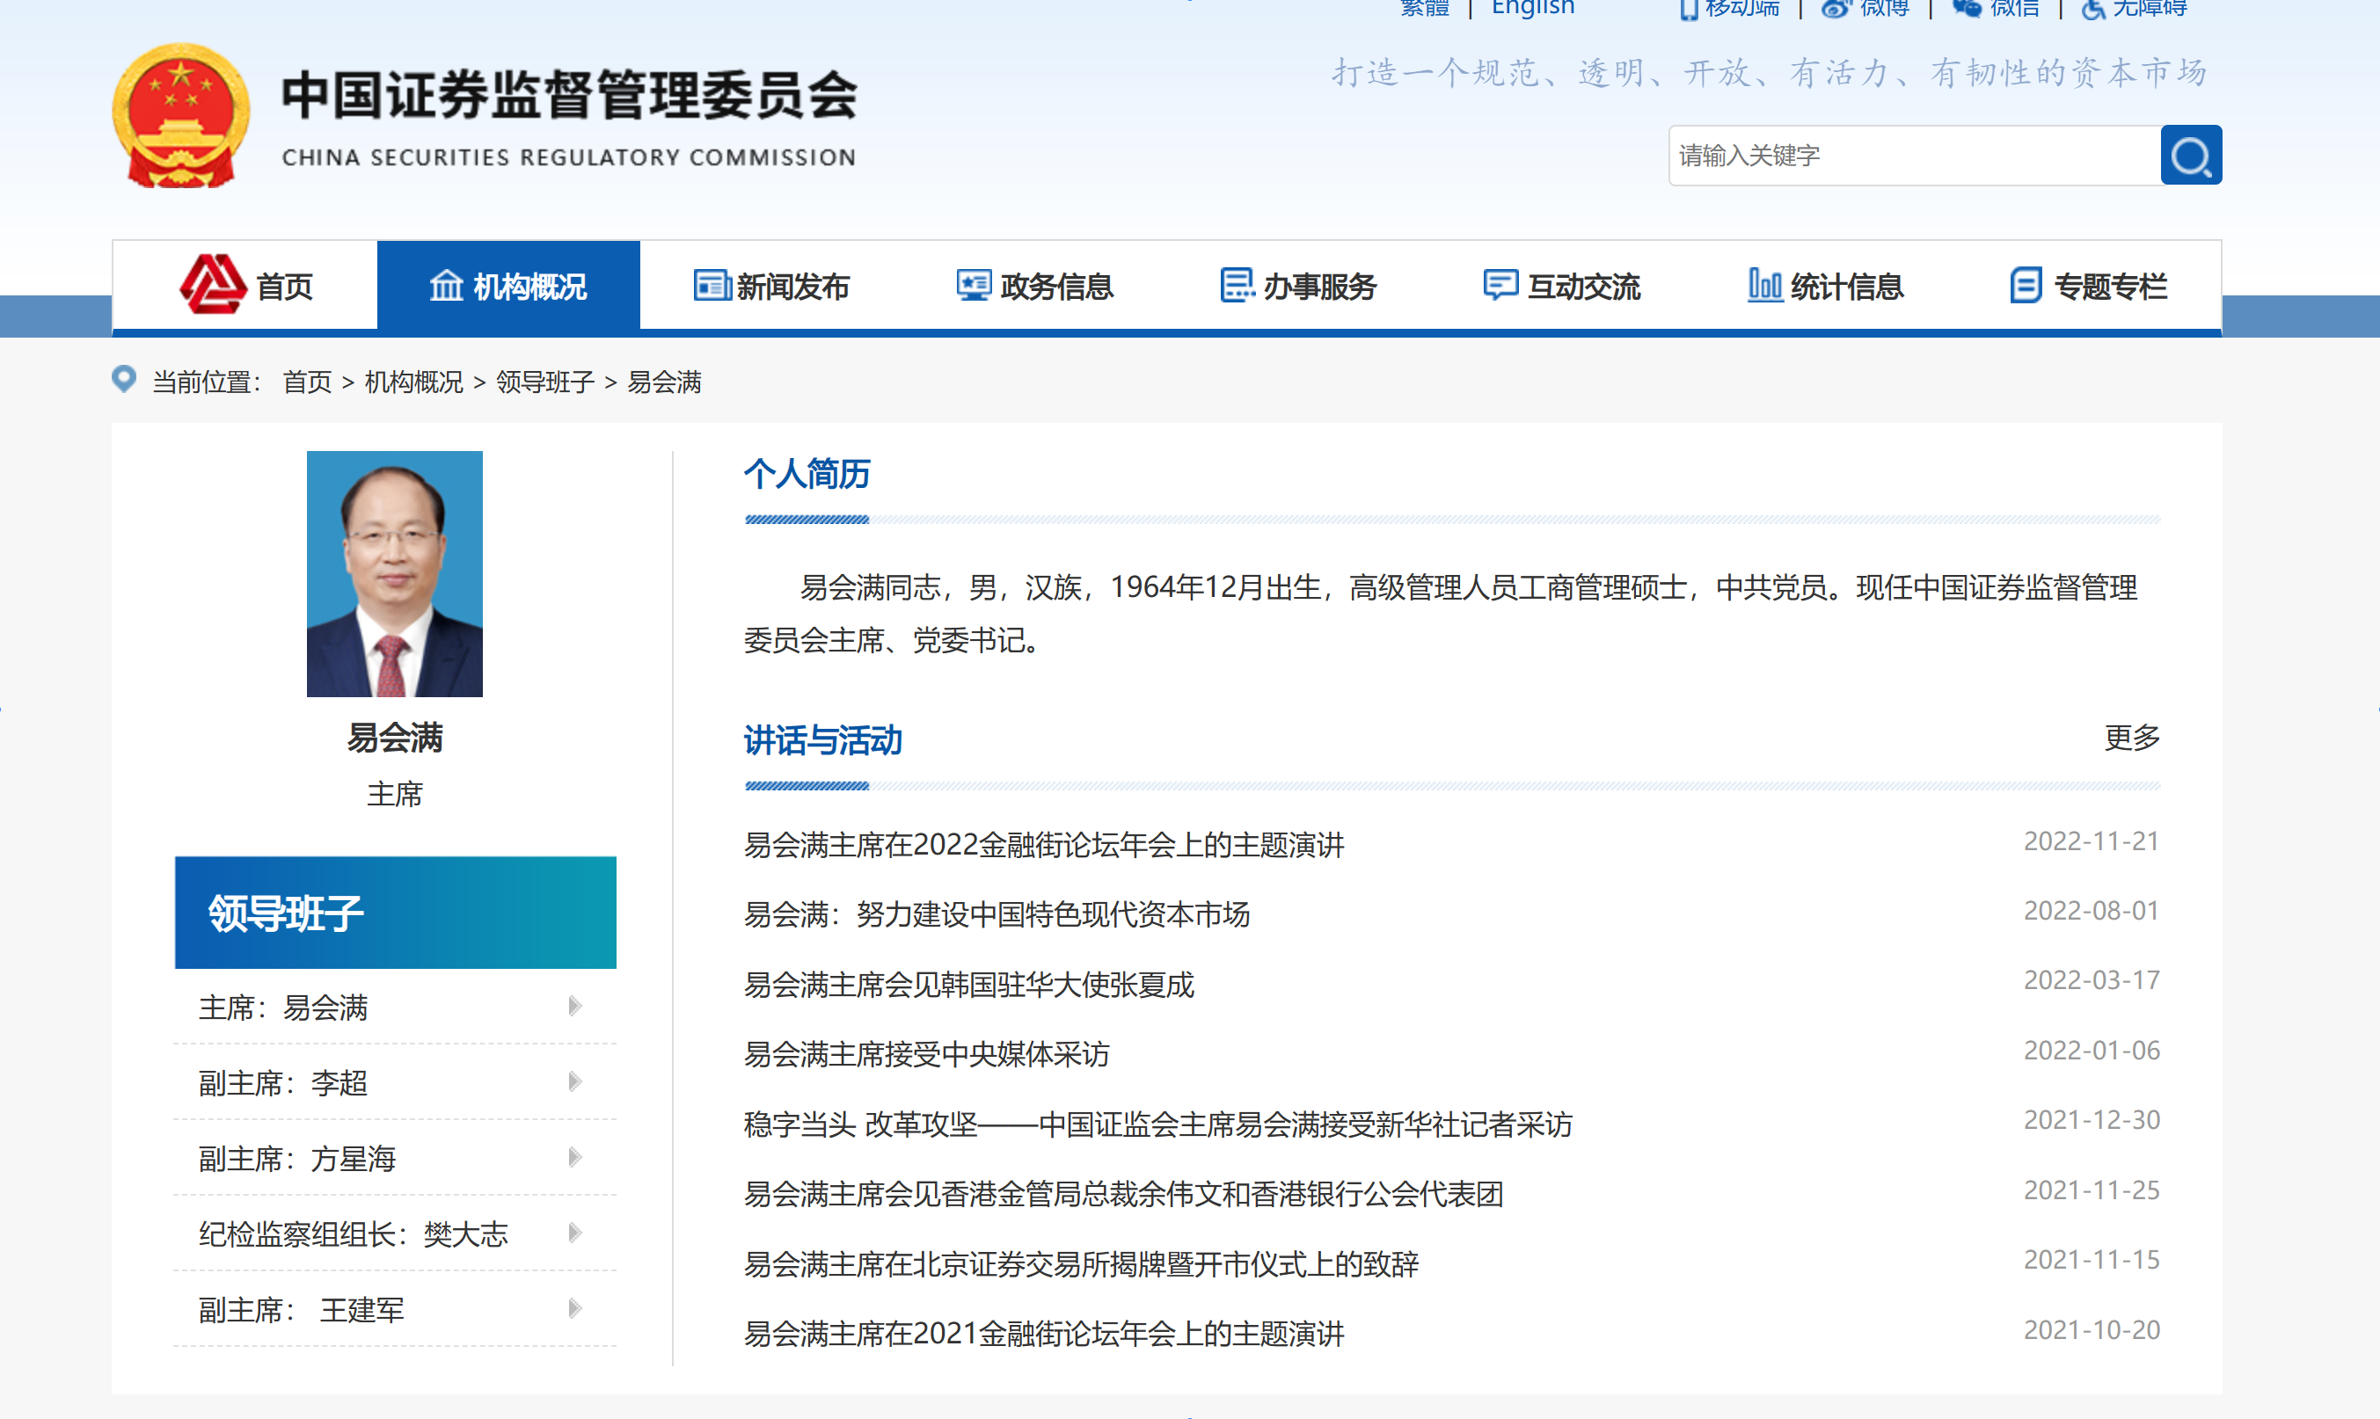Expand arrow beside 纪检监察组组长：樊大志
The height and width of the screenshot is (1419, 2380).
pos(575,1233)
